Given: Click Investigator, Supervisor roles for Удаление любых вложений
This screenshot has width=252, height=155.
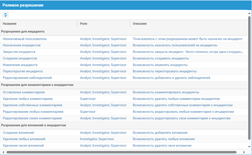Looking at the screenshot, I should click(x=97, y=139).
